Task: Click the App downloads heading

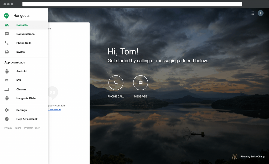Action: tap(15, 63)
